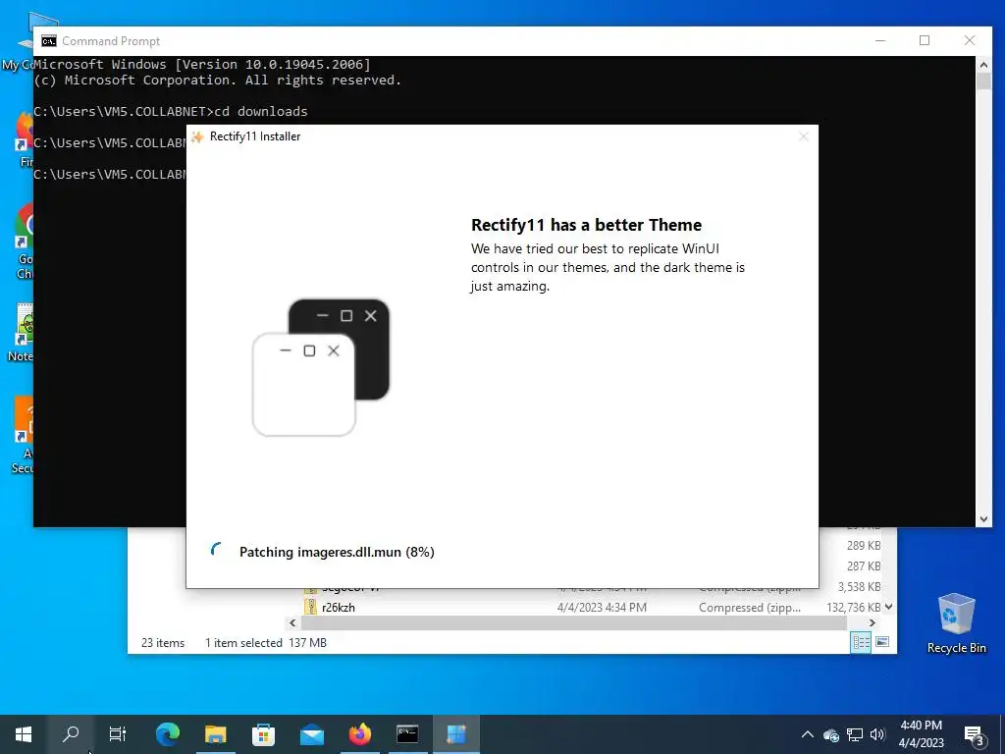Maximize the Command Prompt window
The width and height of the screenshot is (1005, 754).
click(x=925, y=40)
